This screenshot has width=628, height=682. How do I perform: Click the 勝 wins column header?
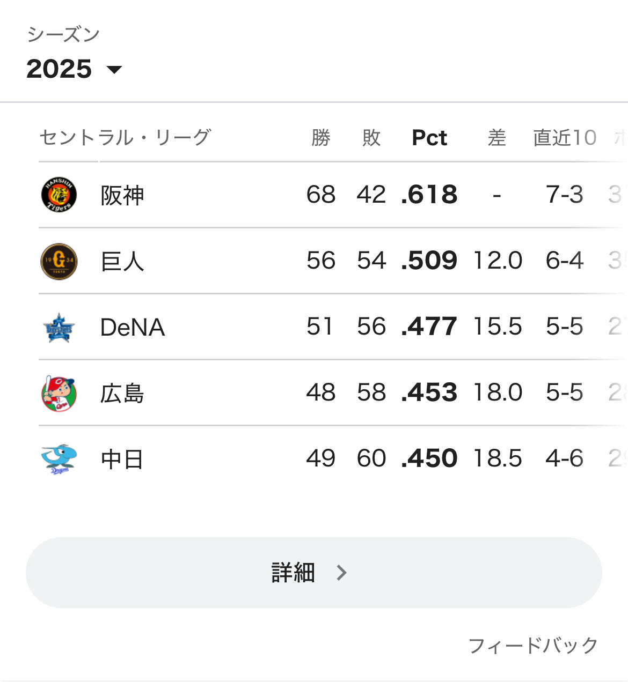[320, 138]
